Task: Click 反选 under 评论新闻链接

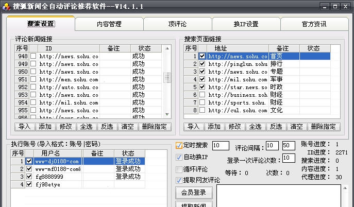Action: click(x=107, y=127)
